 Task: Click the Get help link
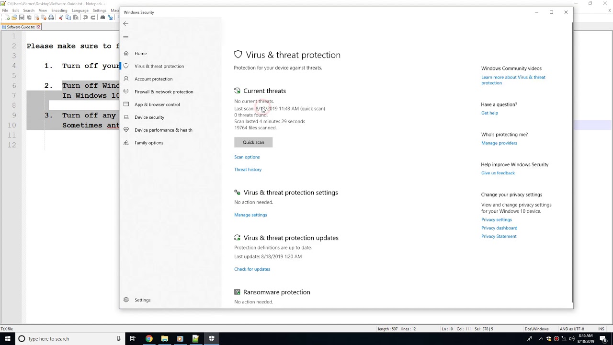click(x=489, y=113)
